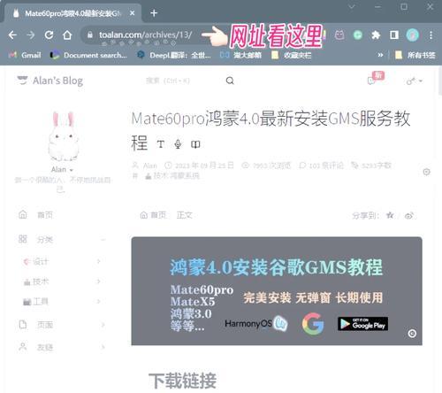Screen dimensions: 442x393
Task: Open the Document search bookmark
Action: tap(88, 55)
